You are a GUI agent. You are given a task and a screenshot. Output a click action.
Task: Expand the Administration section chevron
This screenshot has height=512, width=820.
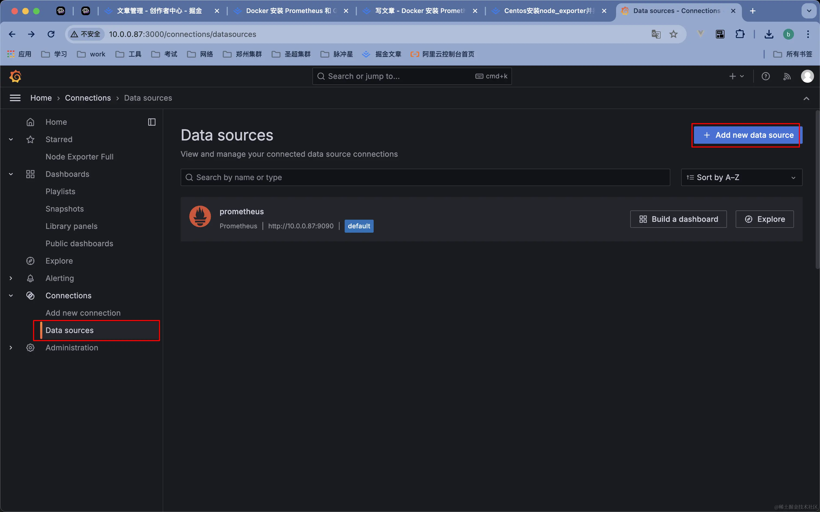(11, 347)
